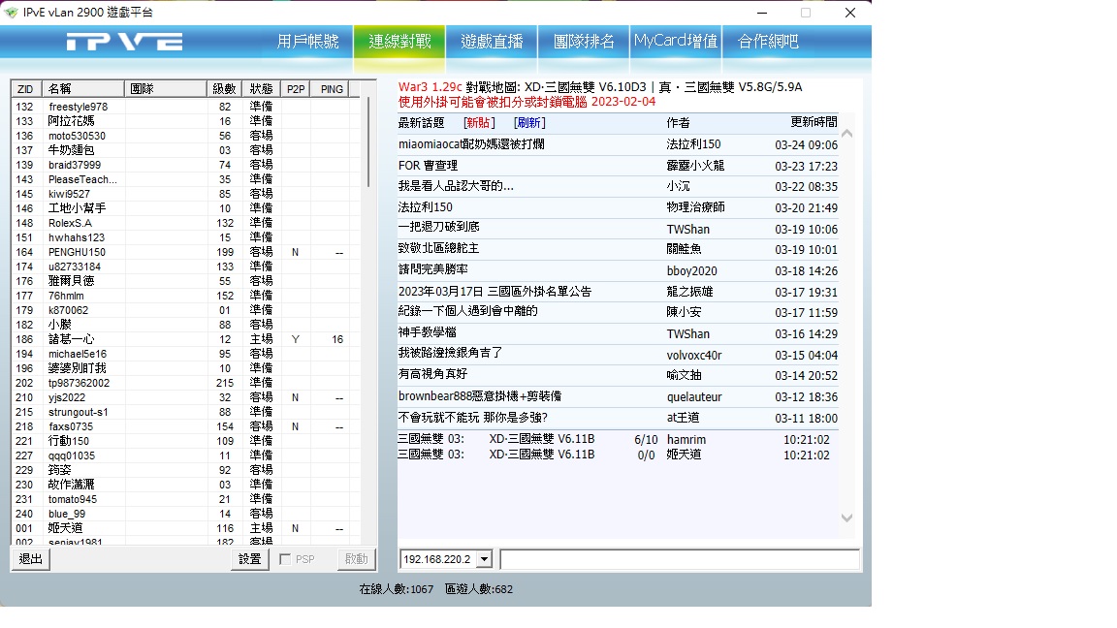Open 設置 settings button
This screenshot has width=1117, height=628.
pos(250,559)
